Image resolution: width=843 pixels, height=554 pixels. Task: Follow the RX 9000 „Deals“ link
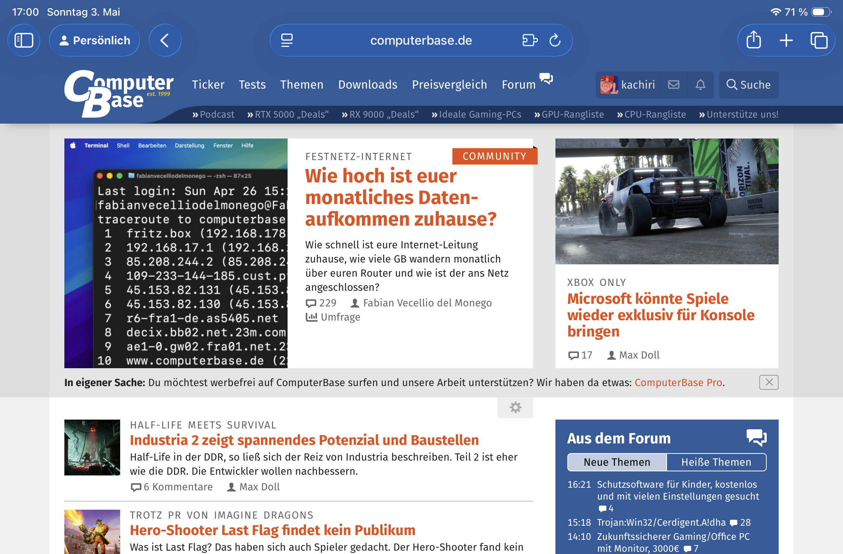(380, 114)
